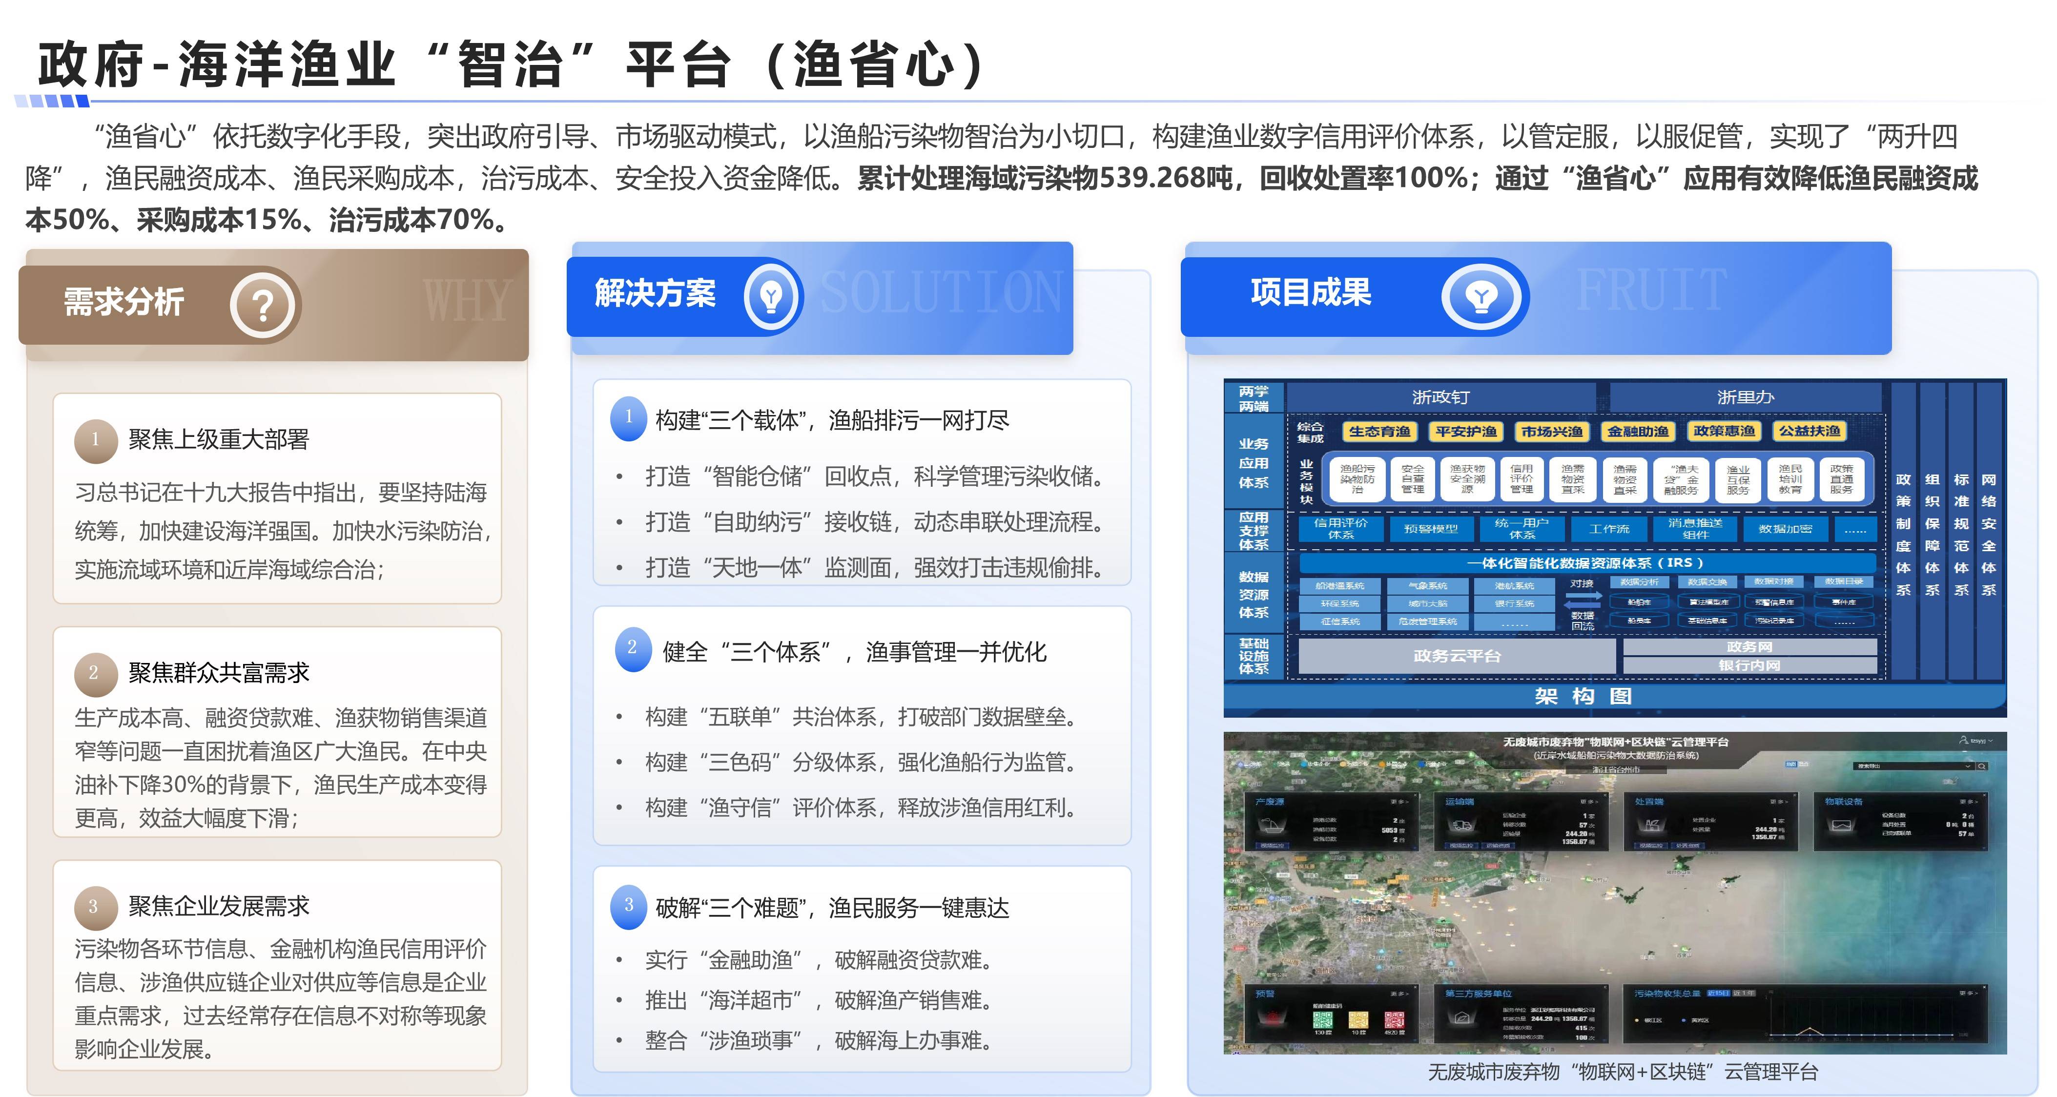This screenshot has height=1097, width=2057.
Task: Click the blue number 3 circle beside 破解“三个难题”
Action: click(x=628, y=907)
